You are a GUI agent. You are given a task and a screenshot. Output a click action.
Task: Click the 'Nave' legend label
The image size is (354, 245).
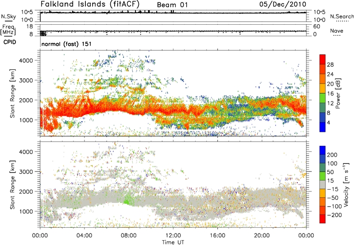pyautogui.click(x=336, y=31)
